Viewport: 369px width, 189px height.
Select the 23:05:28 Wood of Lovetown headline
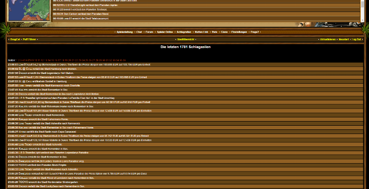(185, 178)
